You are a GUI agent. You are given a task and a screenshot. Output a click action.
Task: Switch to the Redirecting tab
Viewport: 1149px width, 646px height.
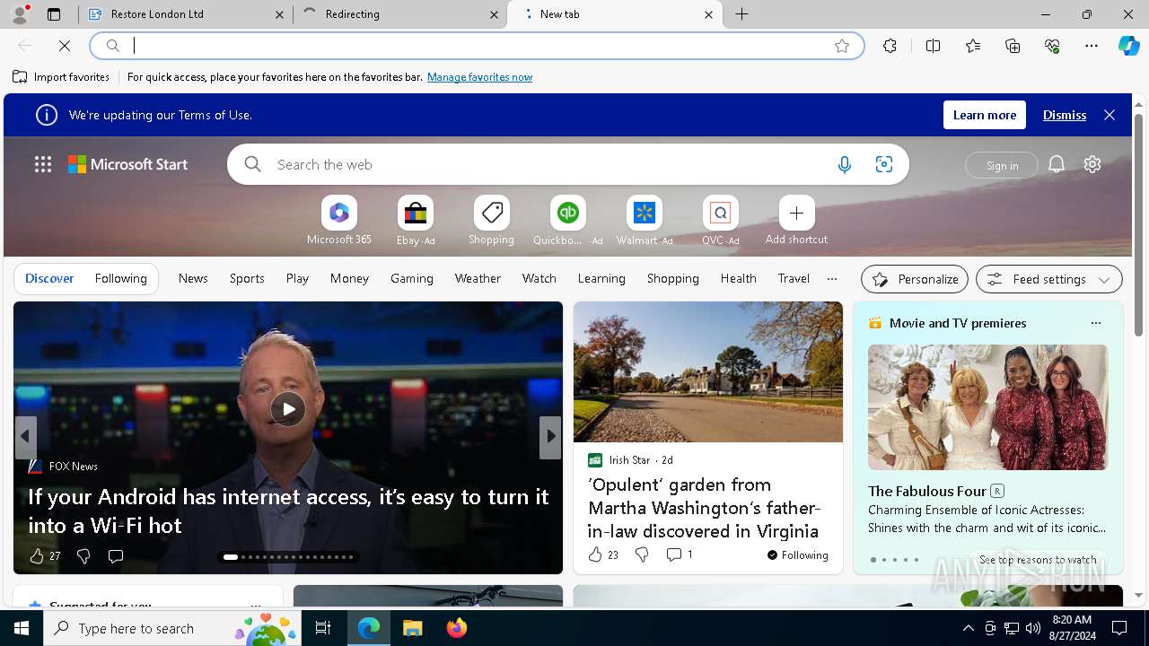pyautogui.click(x=400, y=14)
